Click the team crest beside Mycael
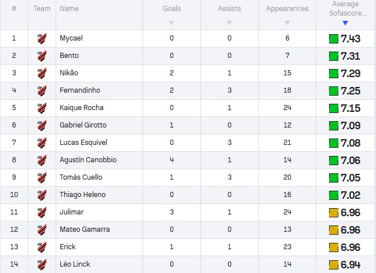Screen dimensions: 376x273 click(42, 38)
